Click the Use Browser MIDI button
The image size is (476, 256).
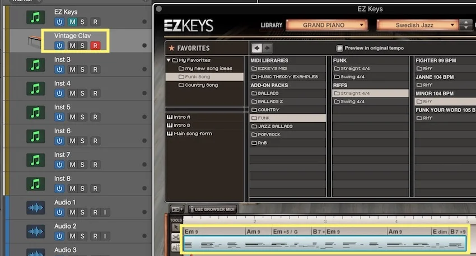pyautogui.click(x=212, y=210)
